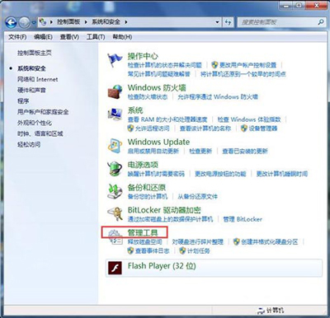Click the search magnifier icon
330x318 pixels.
[321, 22]
